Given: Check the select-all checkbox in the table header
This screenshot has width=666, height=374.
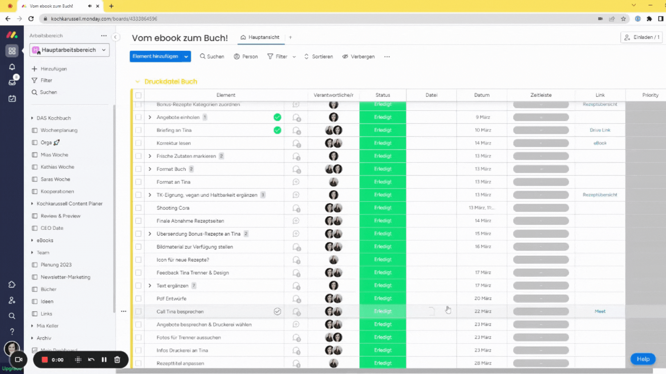Looking at the screenshot, I should tap(138, 95).
